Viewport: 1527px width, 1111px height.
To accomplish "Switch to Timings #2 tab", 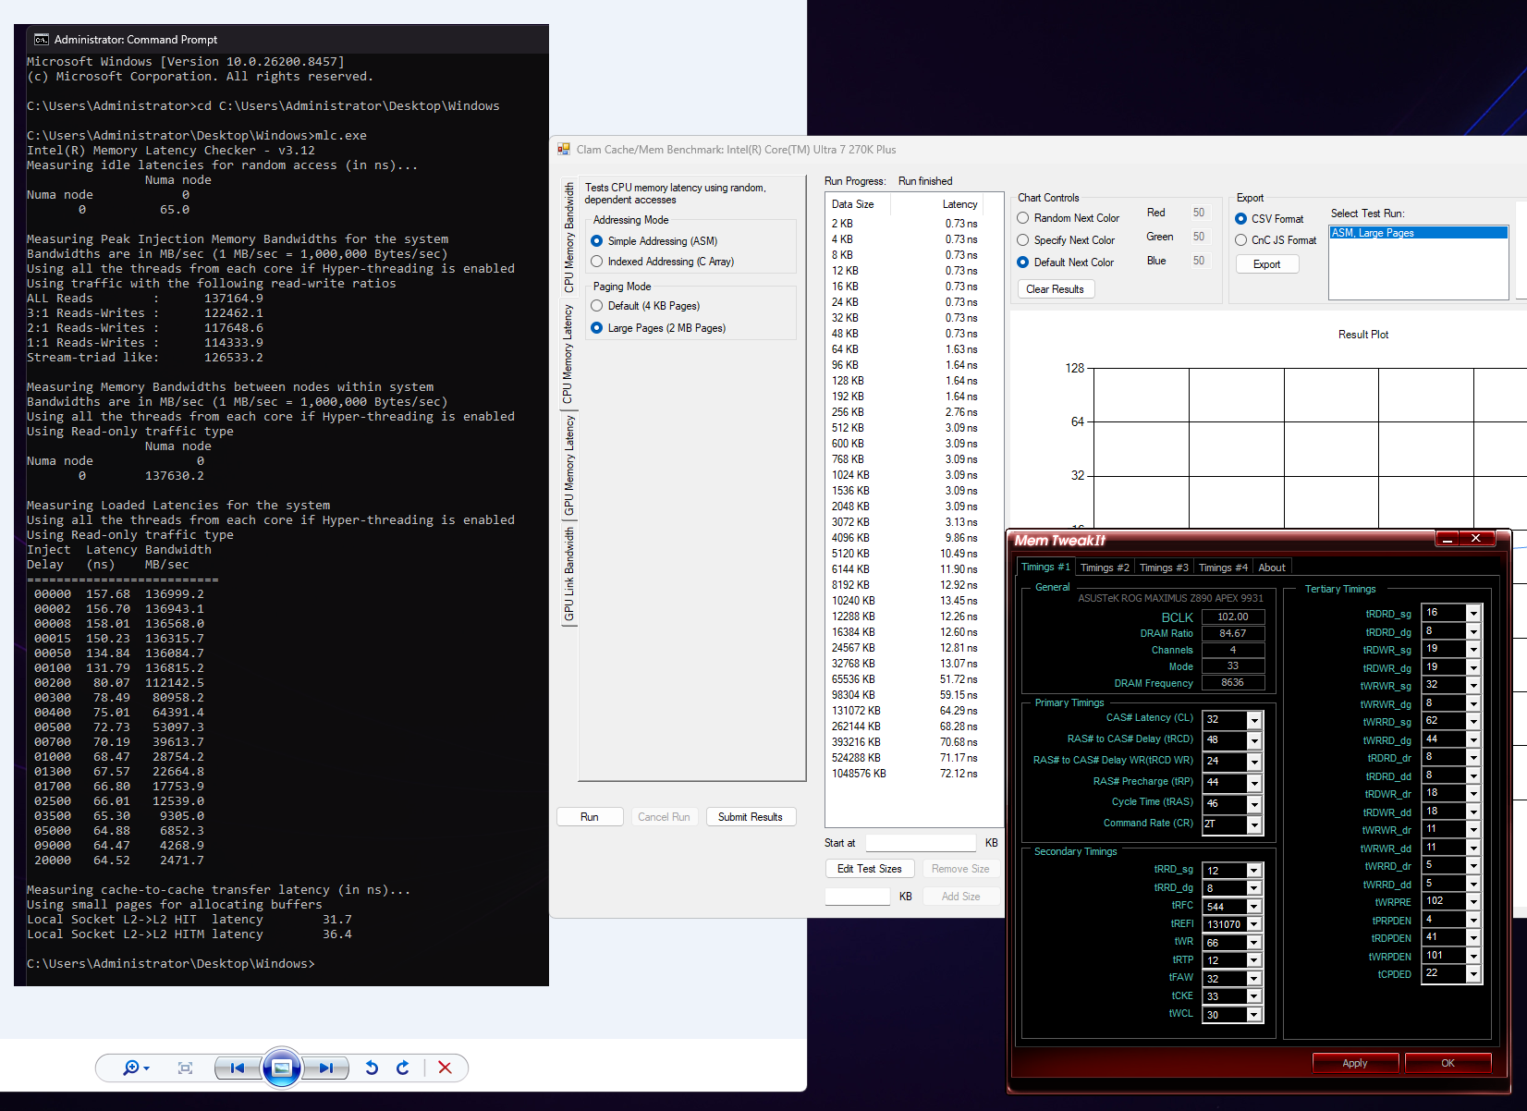I will 1105,568.
